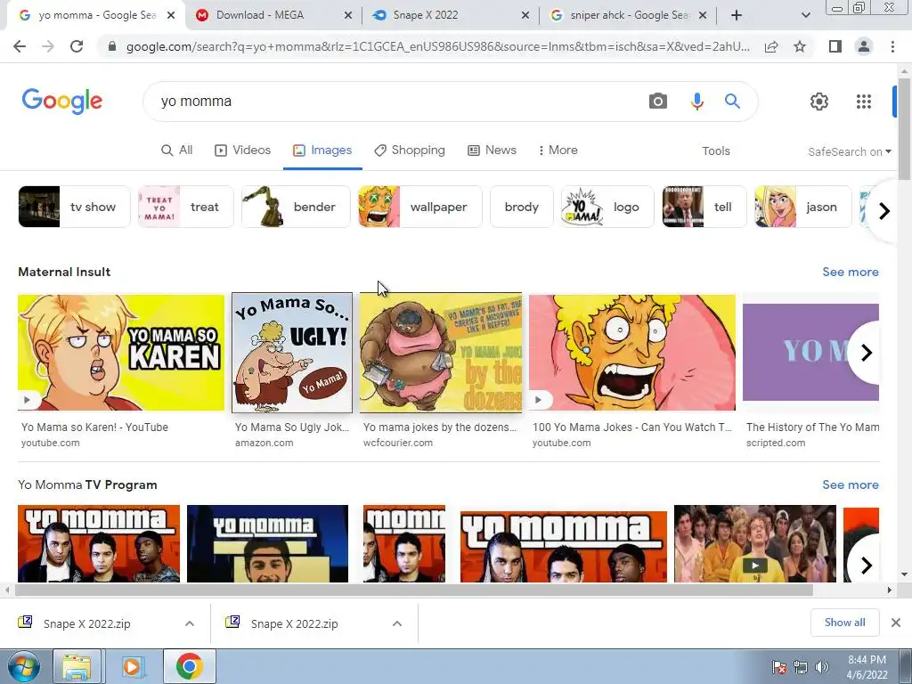This screenshot has width=912, height=684.
Task: Open the Google apps grid
Action: (x=864, y=102)
